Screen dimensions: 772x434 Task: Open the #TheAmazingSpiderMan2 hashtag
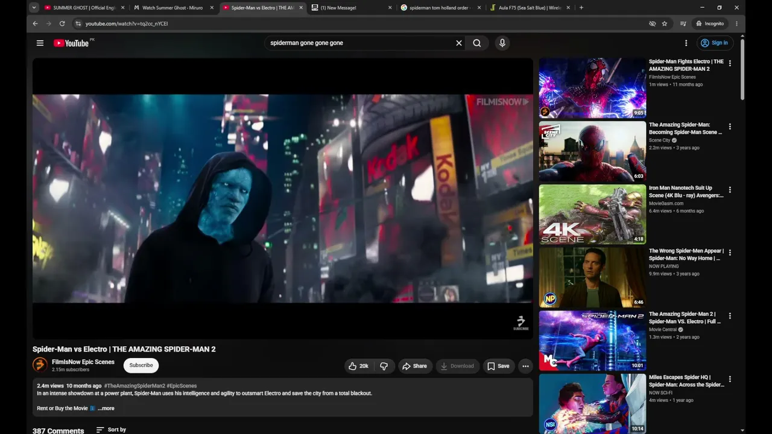[134, 386]
